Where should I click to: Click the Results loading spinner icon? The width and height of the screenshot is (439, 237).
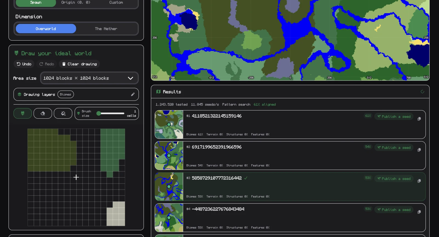pyautogui.click(x=422, y=92)
